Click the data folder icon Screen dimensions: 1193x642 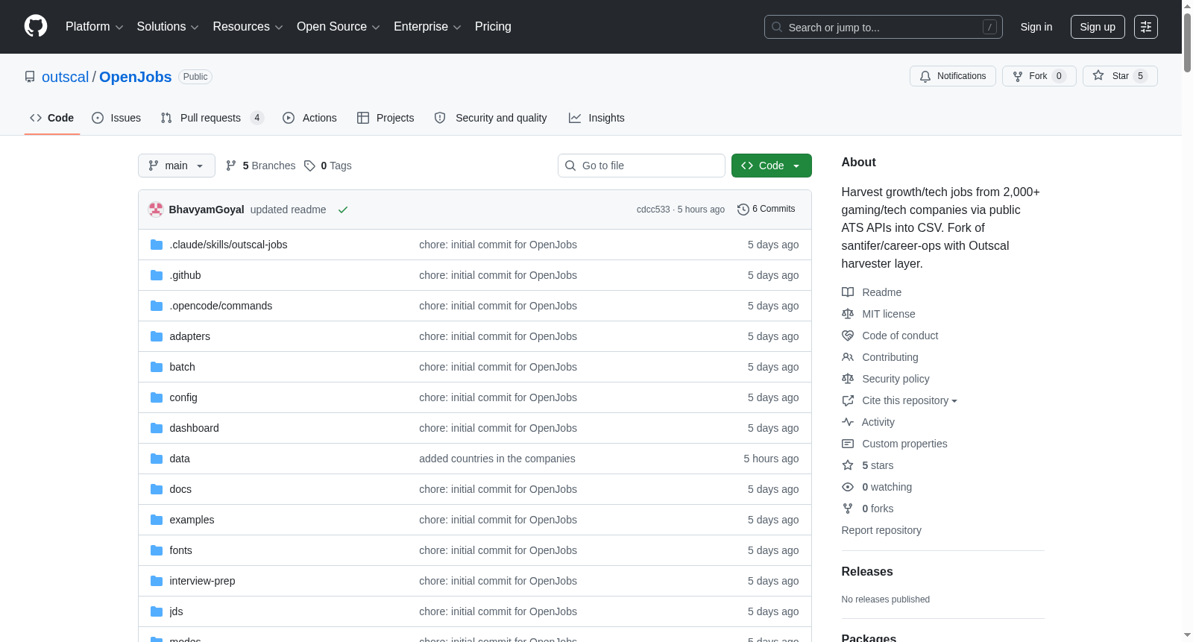(x=157, y=459)
